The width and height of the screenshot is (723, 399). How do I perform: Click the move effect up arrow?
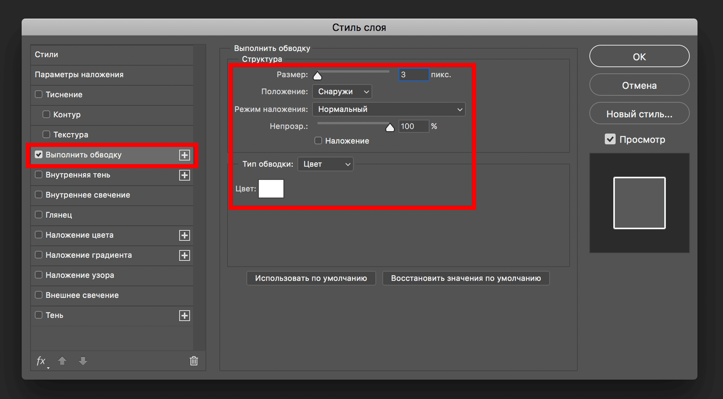pos(62,361)
